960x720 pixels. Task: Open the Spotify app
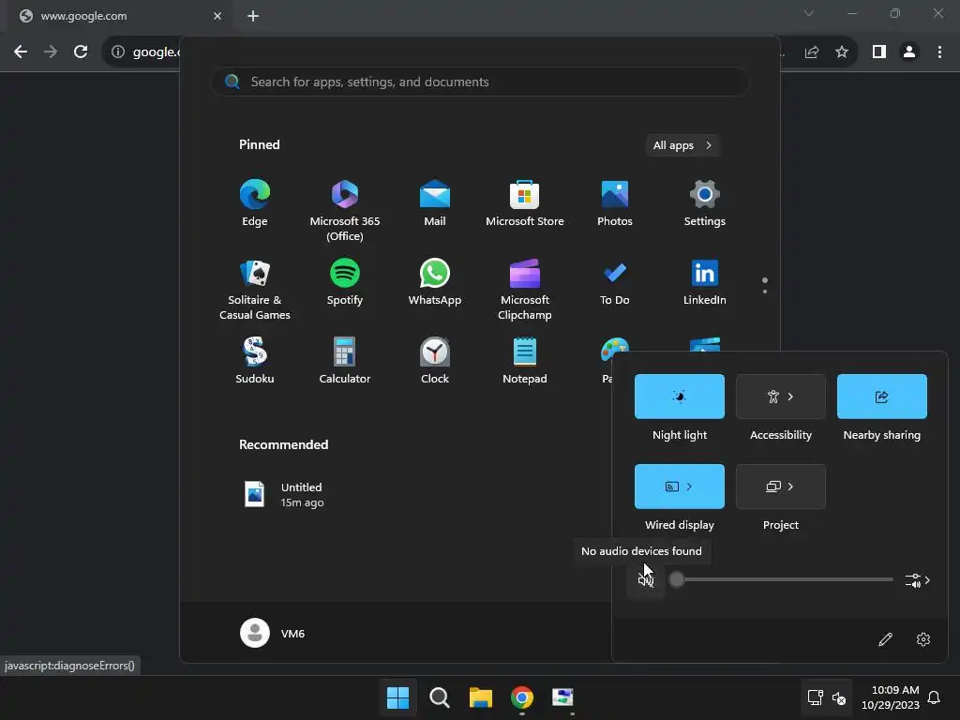pos(345,282)
